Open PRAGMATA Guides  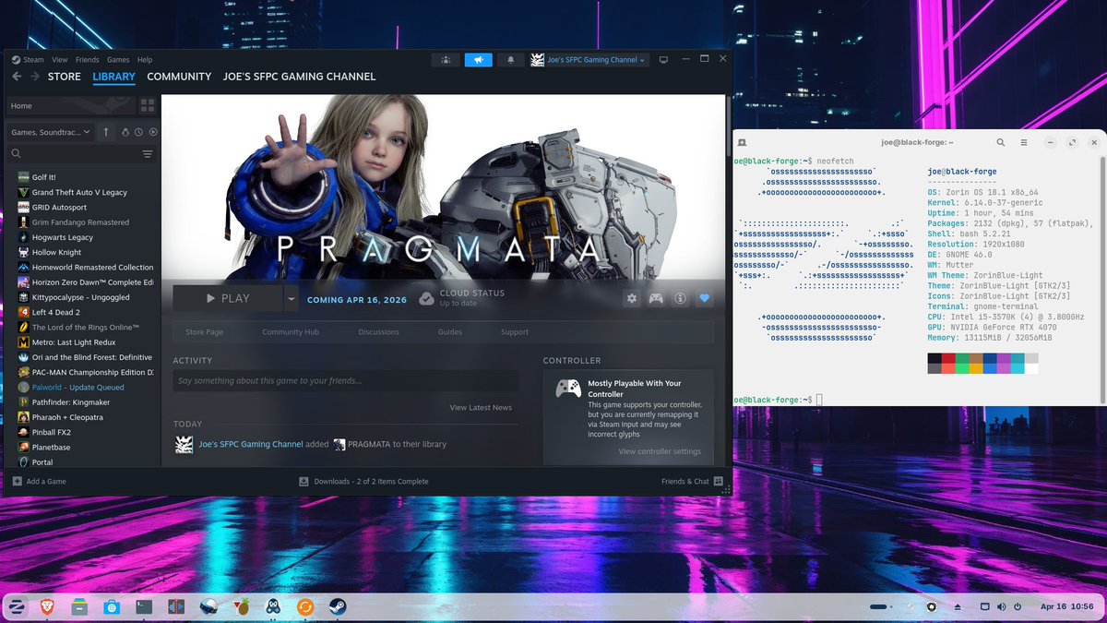click(450, 332)
